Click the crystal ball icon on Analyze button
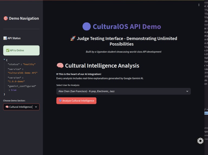 60,101
